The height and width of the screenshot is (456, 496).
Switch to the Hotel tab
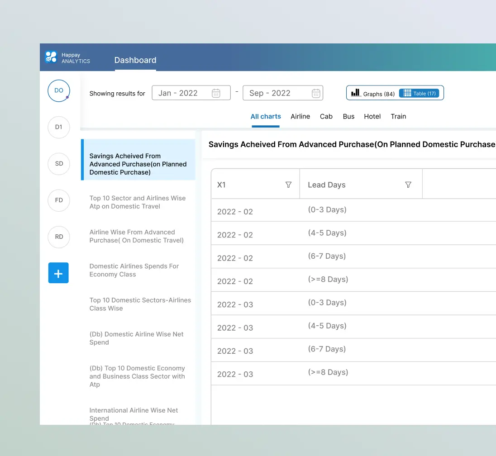point(372,117)
